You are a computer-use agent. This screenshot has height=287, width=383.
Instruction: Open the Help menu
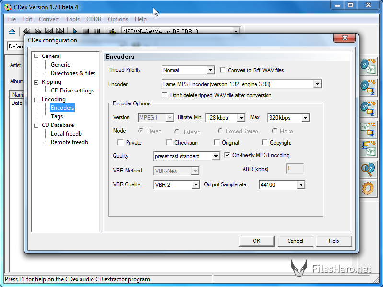click(140, 19)
